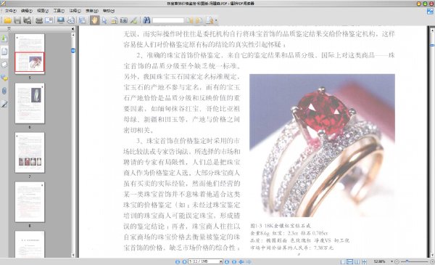435x265 pixels.
Task: Click the find next folder-style icon
Action: pos(199,20)
